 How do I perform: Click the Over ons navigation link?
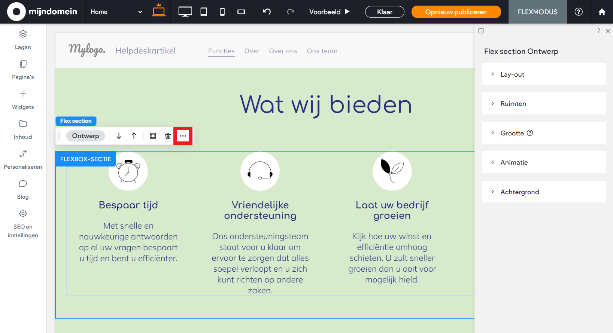pos(283,51)
